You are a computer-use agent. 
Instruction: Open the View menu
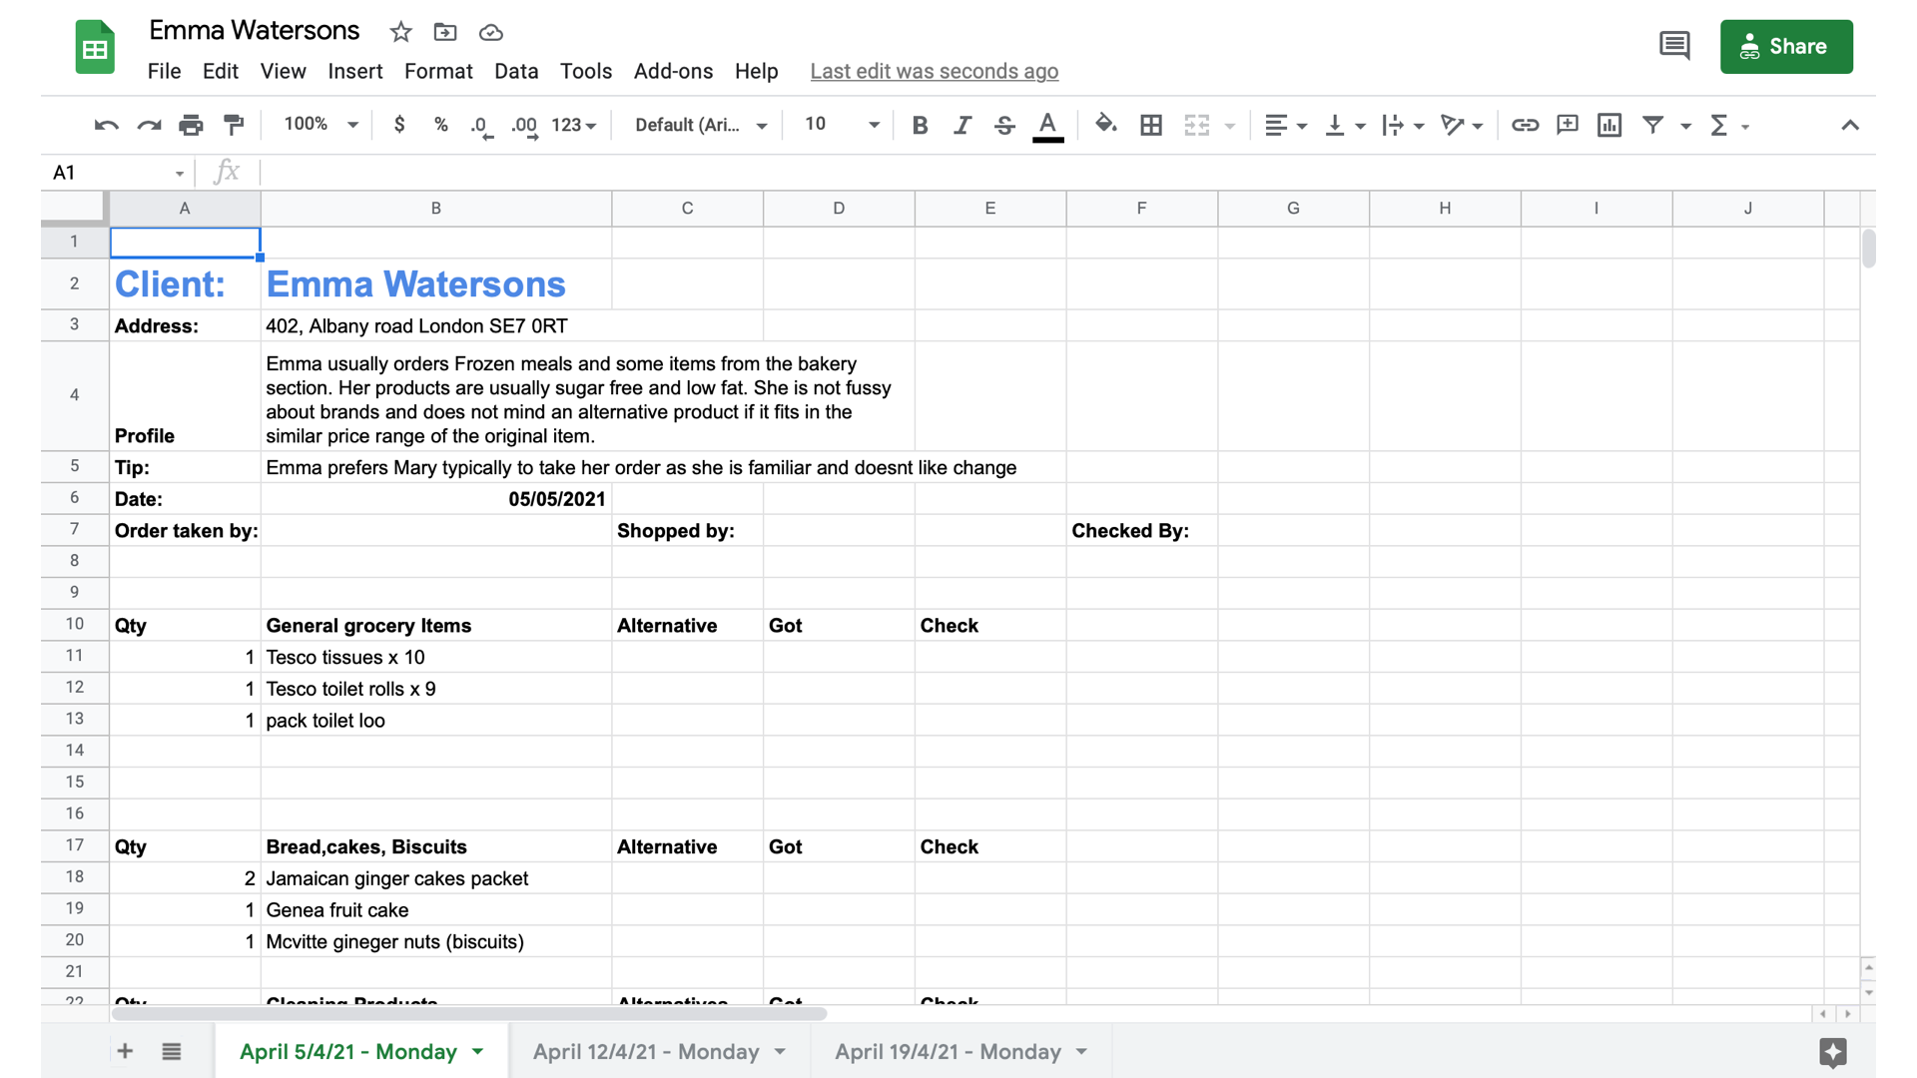pos(283,71)
